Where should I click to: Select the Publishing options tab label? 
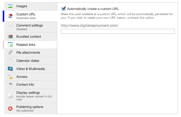click(x=30, y=107)
